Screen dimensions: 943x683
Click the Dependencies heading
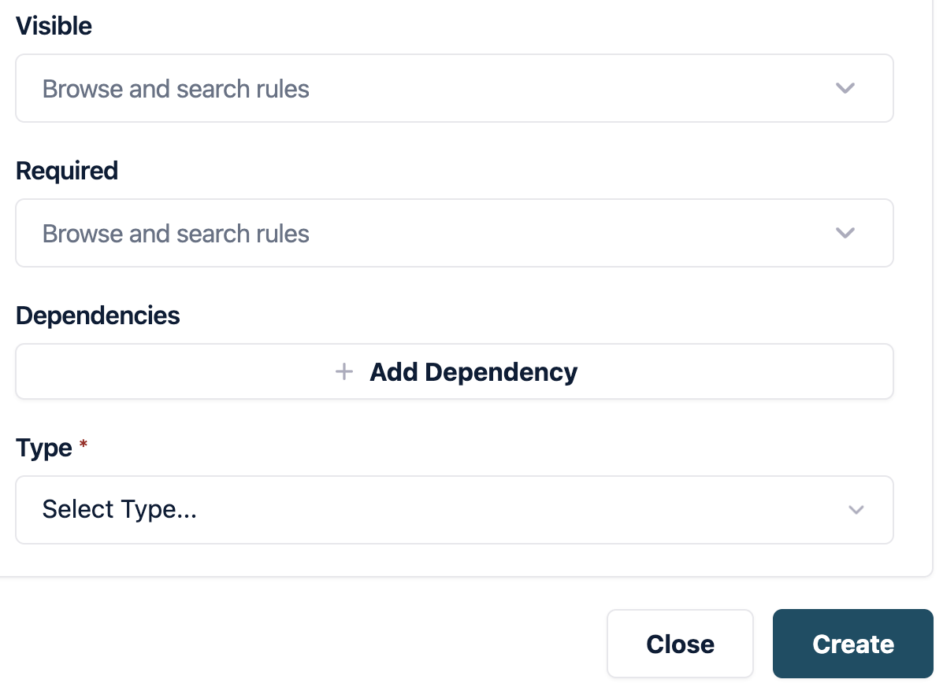pyautogui.click(x=98, y=316)
